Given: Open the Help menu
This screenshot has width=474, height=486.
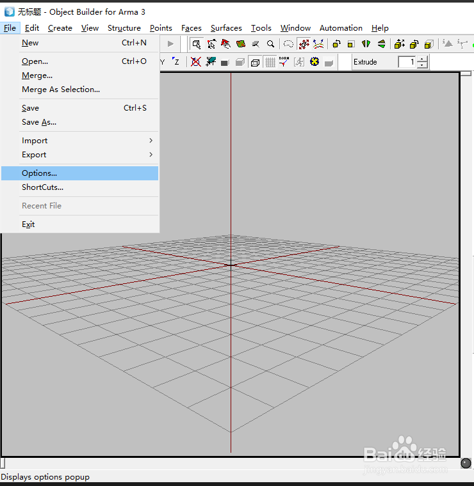Looking at the screenshot, I should pyautogui.click(x=380, y=28).
